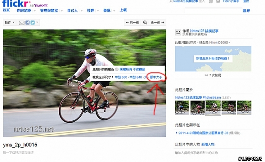Focus the search input field

point(213,10)
